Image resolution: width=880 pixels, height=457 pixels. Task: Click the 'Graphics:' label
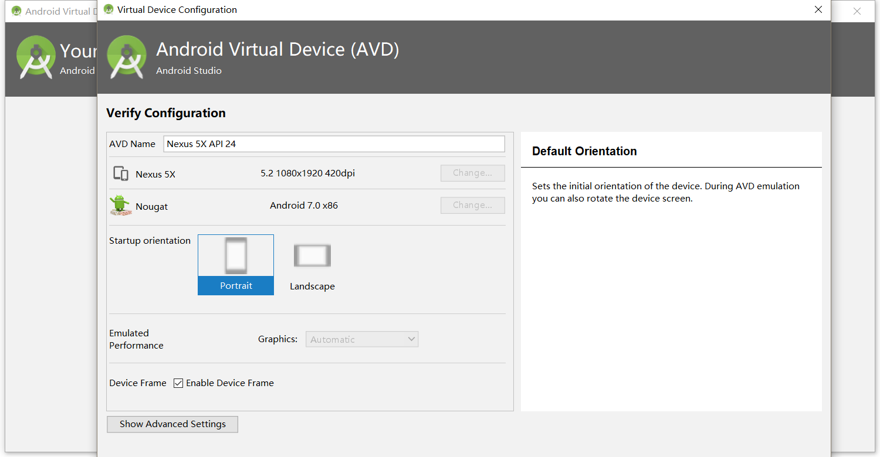277,339
